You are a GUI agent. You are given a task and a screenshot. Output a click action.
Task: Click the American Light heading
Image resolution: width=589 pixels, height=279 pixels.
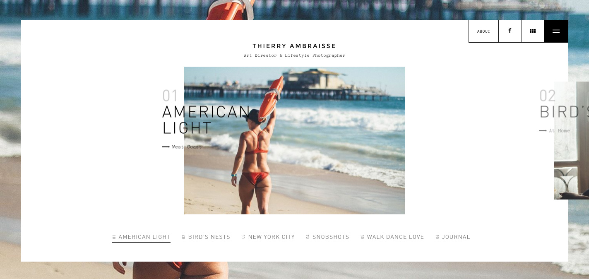pyautogui.click(x=206, y=120)
